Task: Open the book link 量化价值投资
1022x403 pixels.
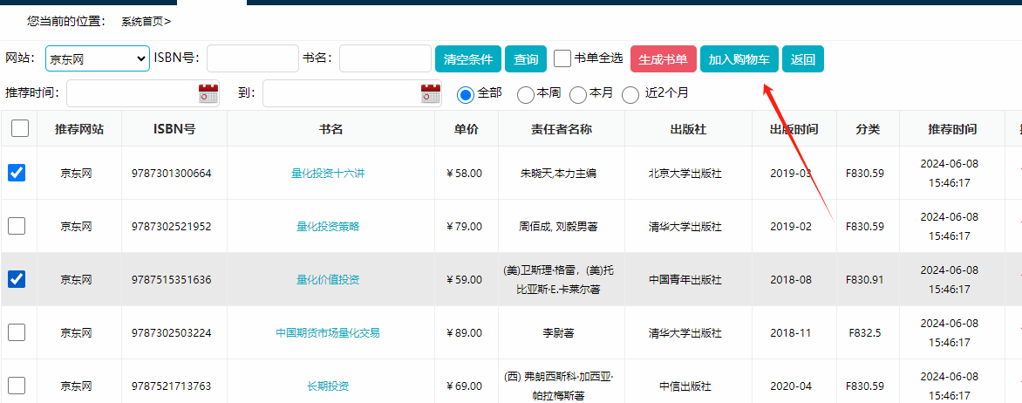Action: pos(328,280)
